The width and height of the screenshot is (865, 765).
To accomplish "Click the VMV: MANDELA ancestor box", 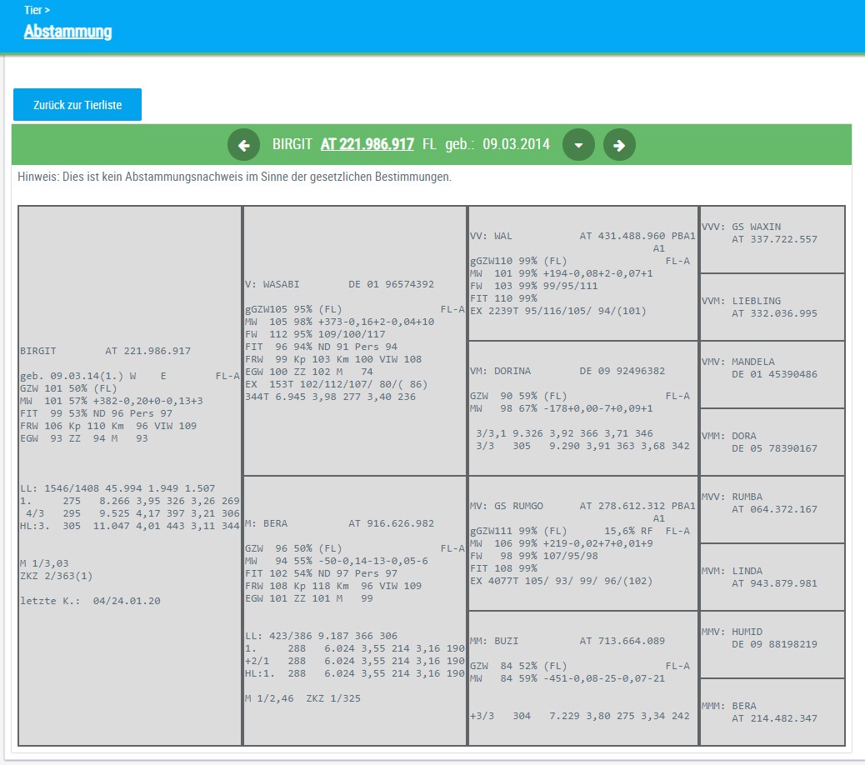I will [772, 374].
